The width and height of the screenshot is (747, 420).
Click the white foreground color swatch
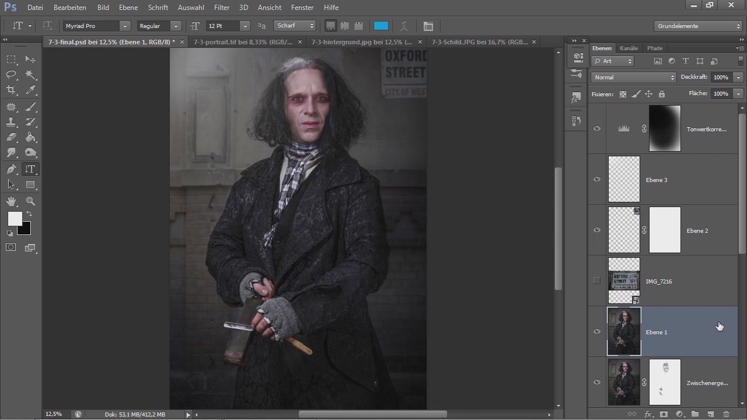click(15, 219)
